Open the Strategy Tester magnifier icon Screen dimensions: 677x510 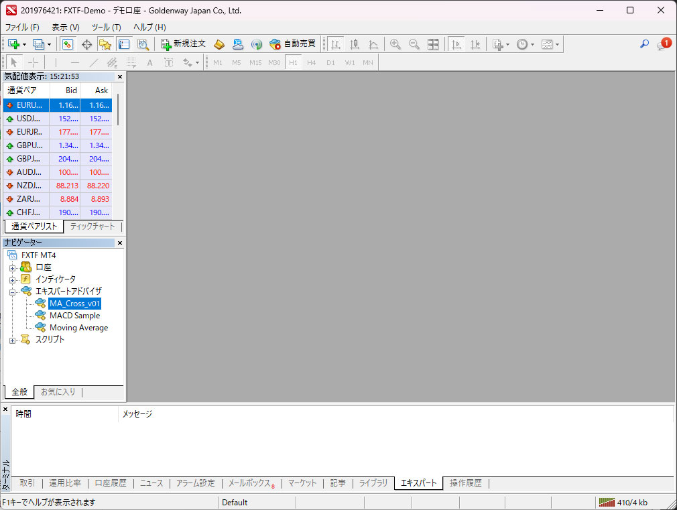tap(143, 44)
